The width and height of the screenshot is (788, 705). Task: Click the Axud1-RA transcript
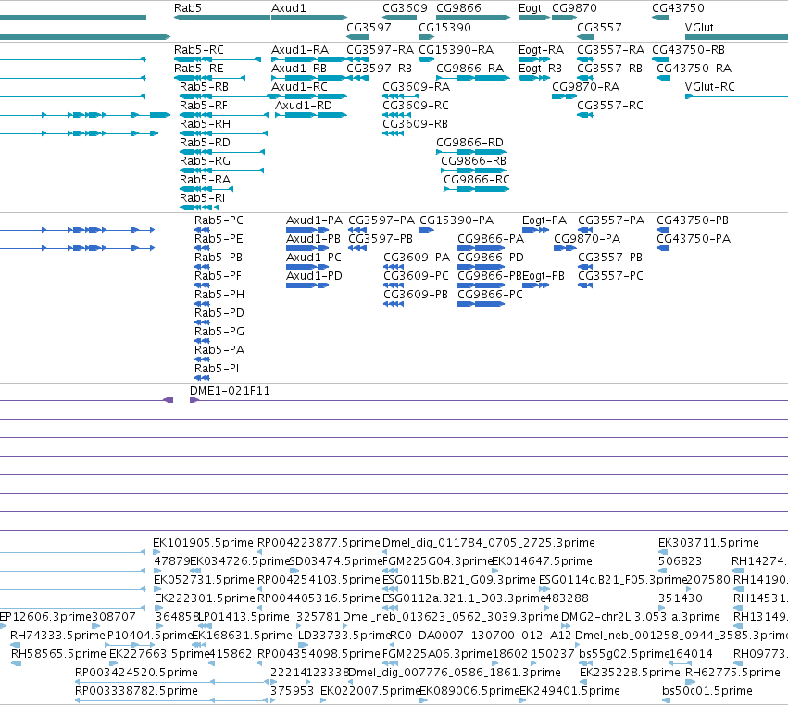click(300, 50)
